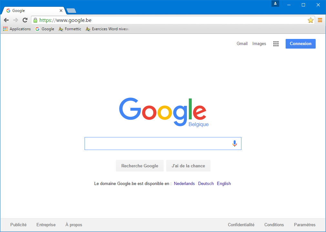Switch Google language to Deutsch
This screenshot has width=326, height=232.
[206, 183]
